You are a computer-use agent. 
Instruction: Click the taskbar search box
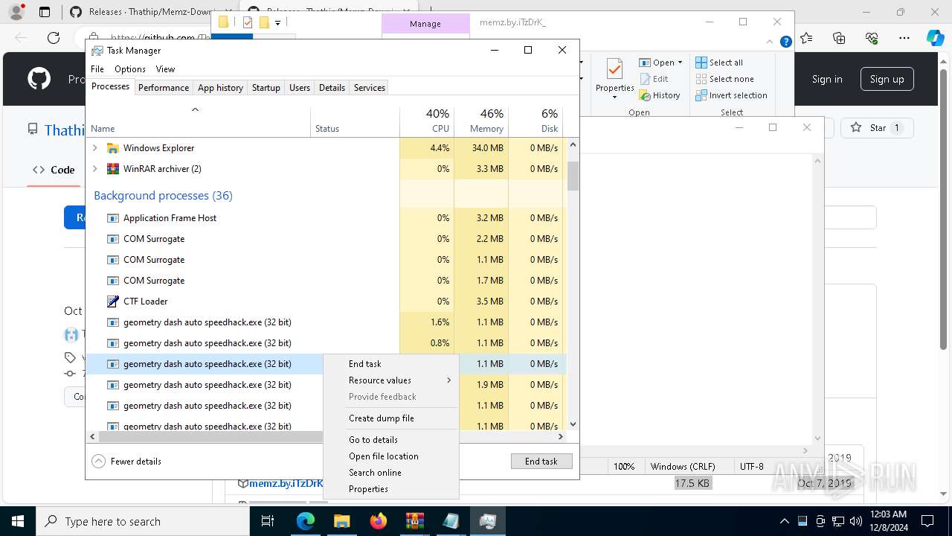point(143,521)
